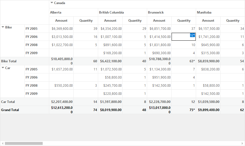The image size is (245, 146).
Task: Collapse the Canada column group
Action: (52, 3)
